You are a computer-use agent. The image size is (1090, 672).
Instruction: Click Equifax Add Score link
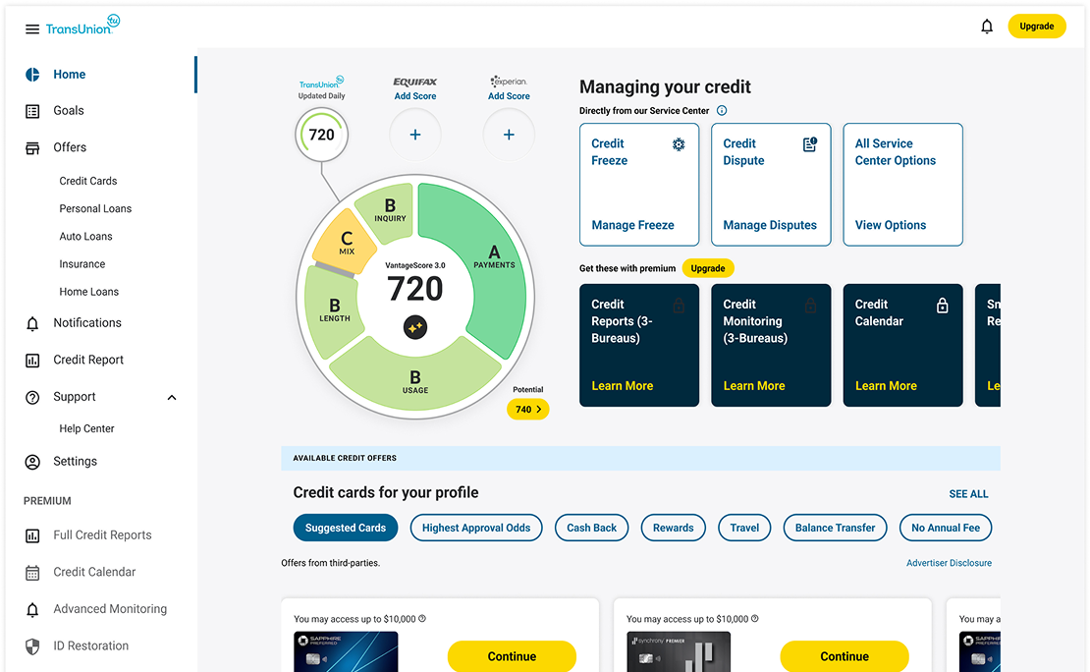click(415, 96)
